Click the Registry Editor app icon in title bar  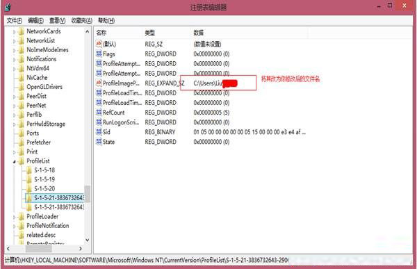click(x=8, y=7)
